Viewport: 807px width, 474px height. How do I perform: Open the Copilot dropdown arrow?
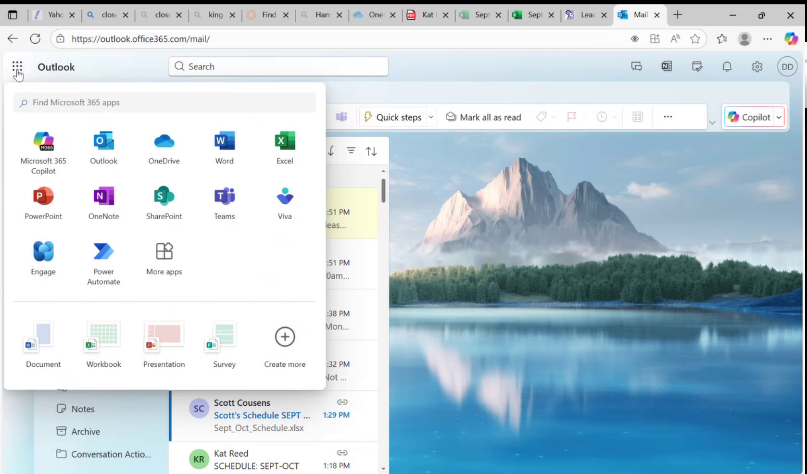(x=779, y=116)
